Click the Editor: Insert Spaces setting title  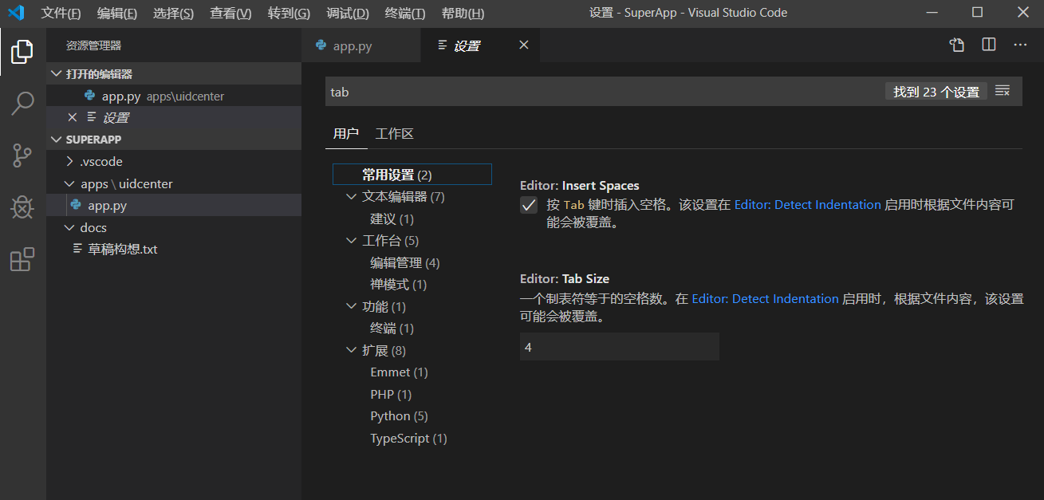point(580,185)
